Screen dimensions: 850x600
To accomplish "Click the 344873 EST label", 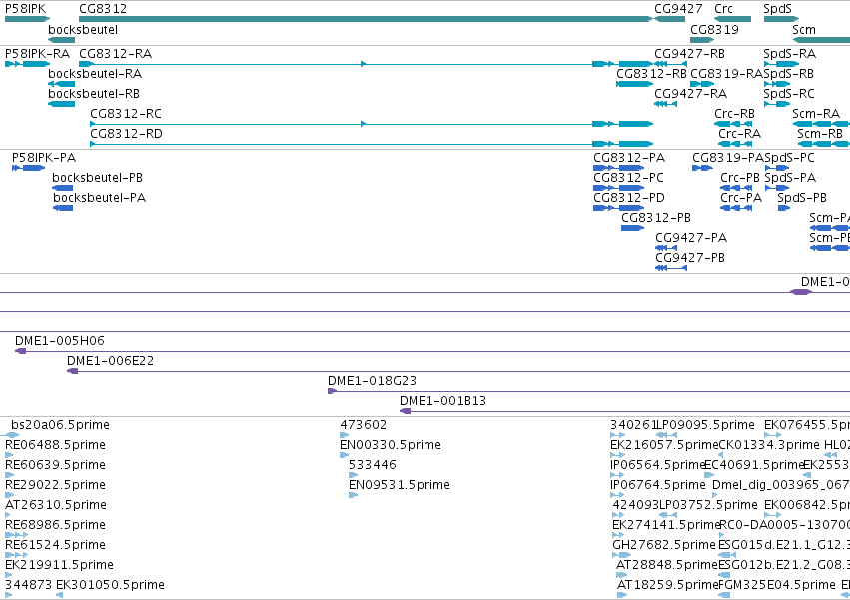I will [28, 586].
